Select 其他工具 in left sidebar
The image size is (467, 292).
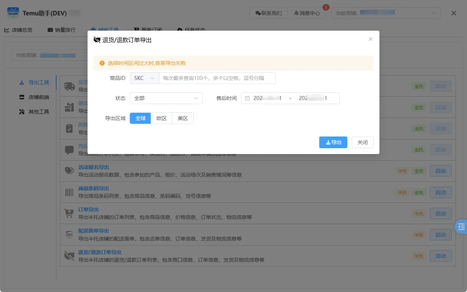(34, 112)
